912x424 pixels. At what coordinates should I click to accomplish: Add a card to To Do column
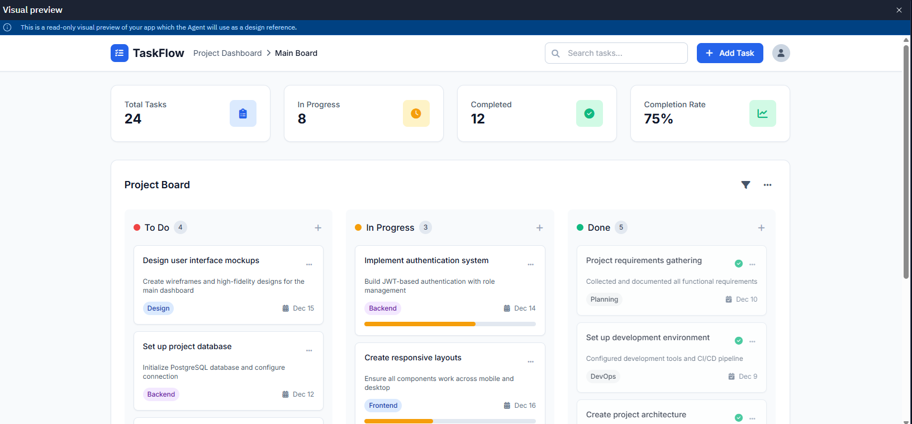[318, 228]
